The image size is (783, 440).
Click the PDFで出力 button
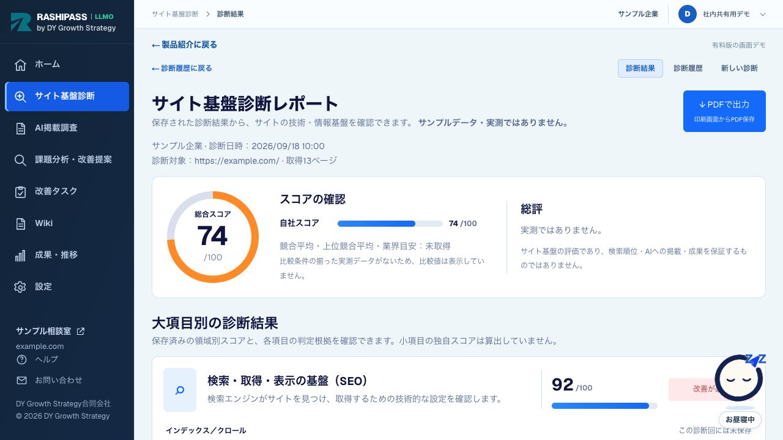(x=724, y=111)
